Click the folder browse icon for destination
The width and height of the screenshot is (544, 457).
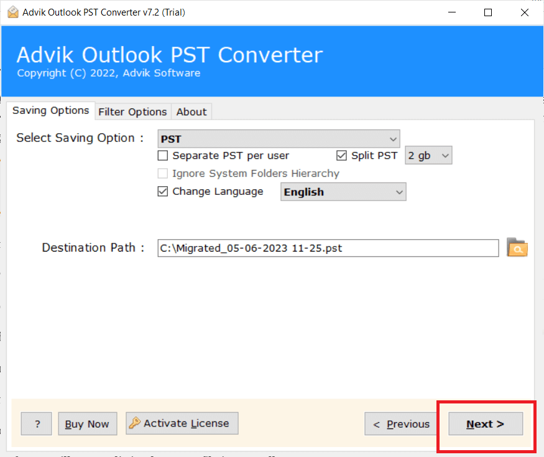click(x=517, y=248)
